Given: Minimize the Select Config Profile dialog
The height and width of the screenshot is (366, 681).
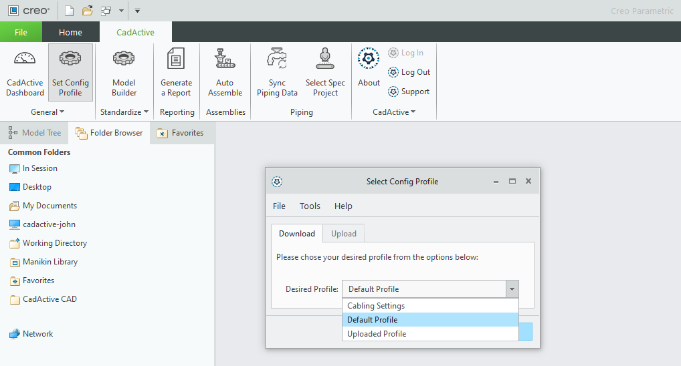Looking at the screenshot, I should click(496, 181).
